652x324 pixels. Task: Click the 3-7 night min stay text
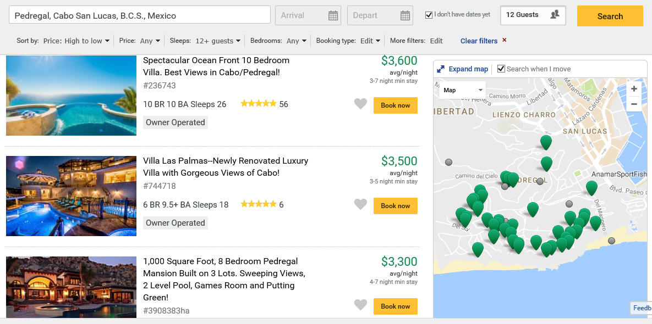click(393, 81)
